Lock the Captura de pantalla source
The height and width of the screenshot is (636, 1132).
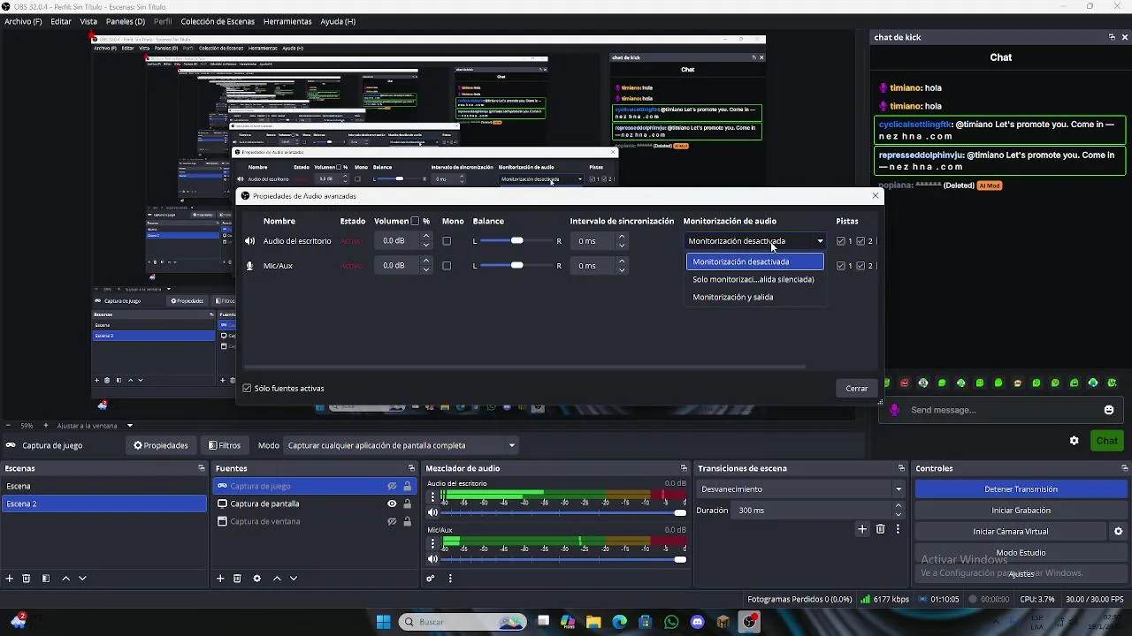point(407,503)
